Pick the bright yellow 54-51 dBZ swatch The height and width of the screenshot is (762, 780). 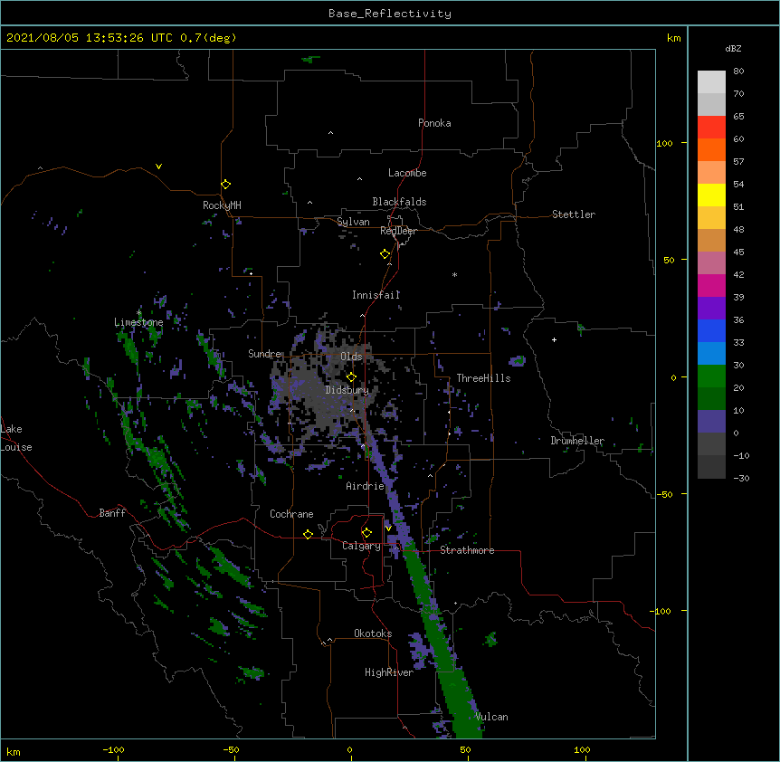point(711,195)
